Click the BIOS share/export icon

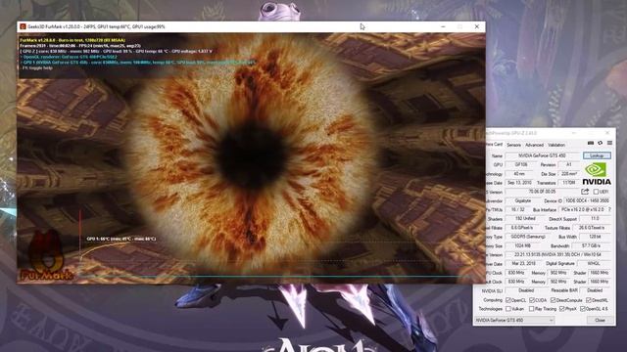[585, 192]
